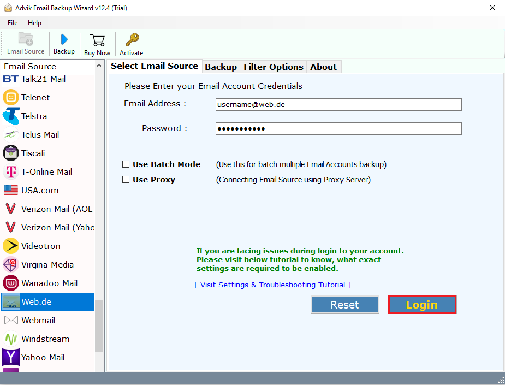
Task: Select Telenet text in source list
Action: (35, 97)
